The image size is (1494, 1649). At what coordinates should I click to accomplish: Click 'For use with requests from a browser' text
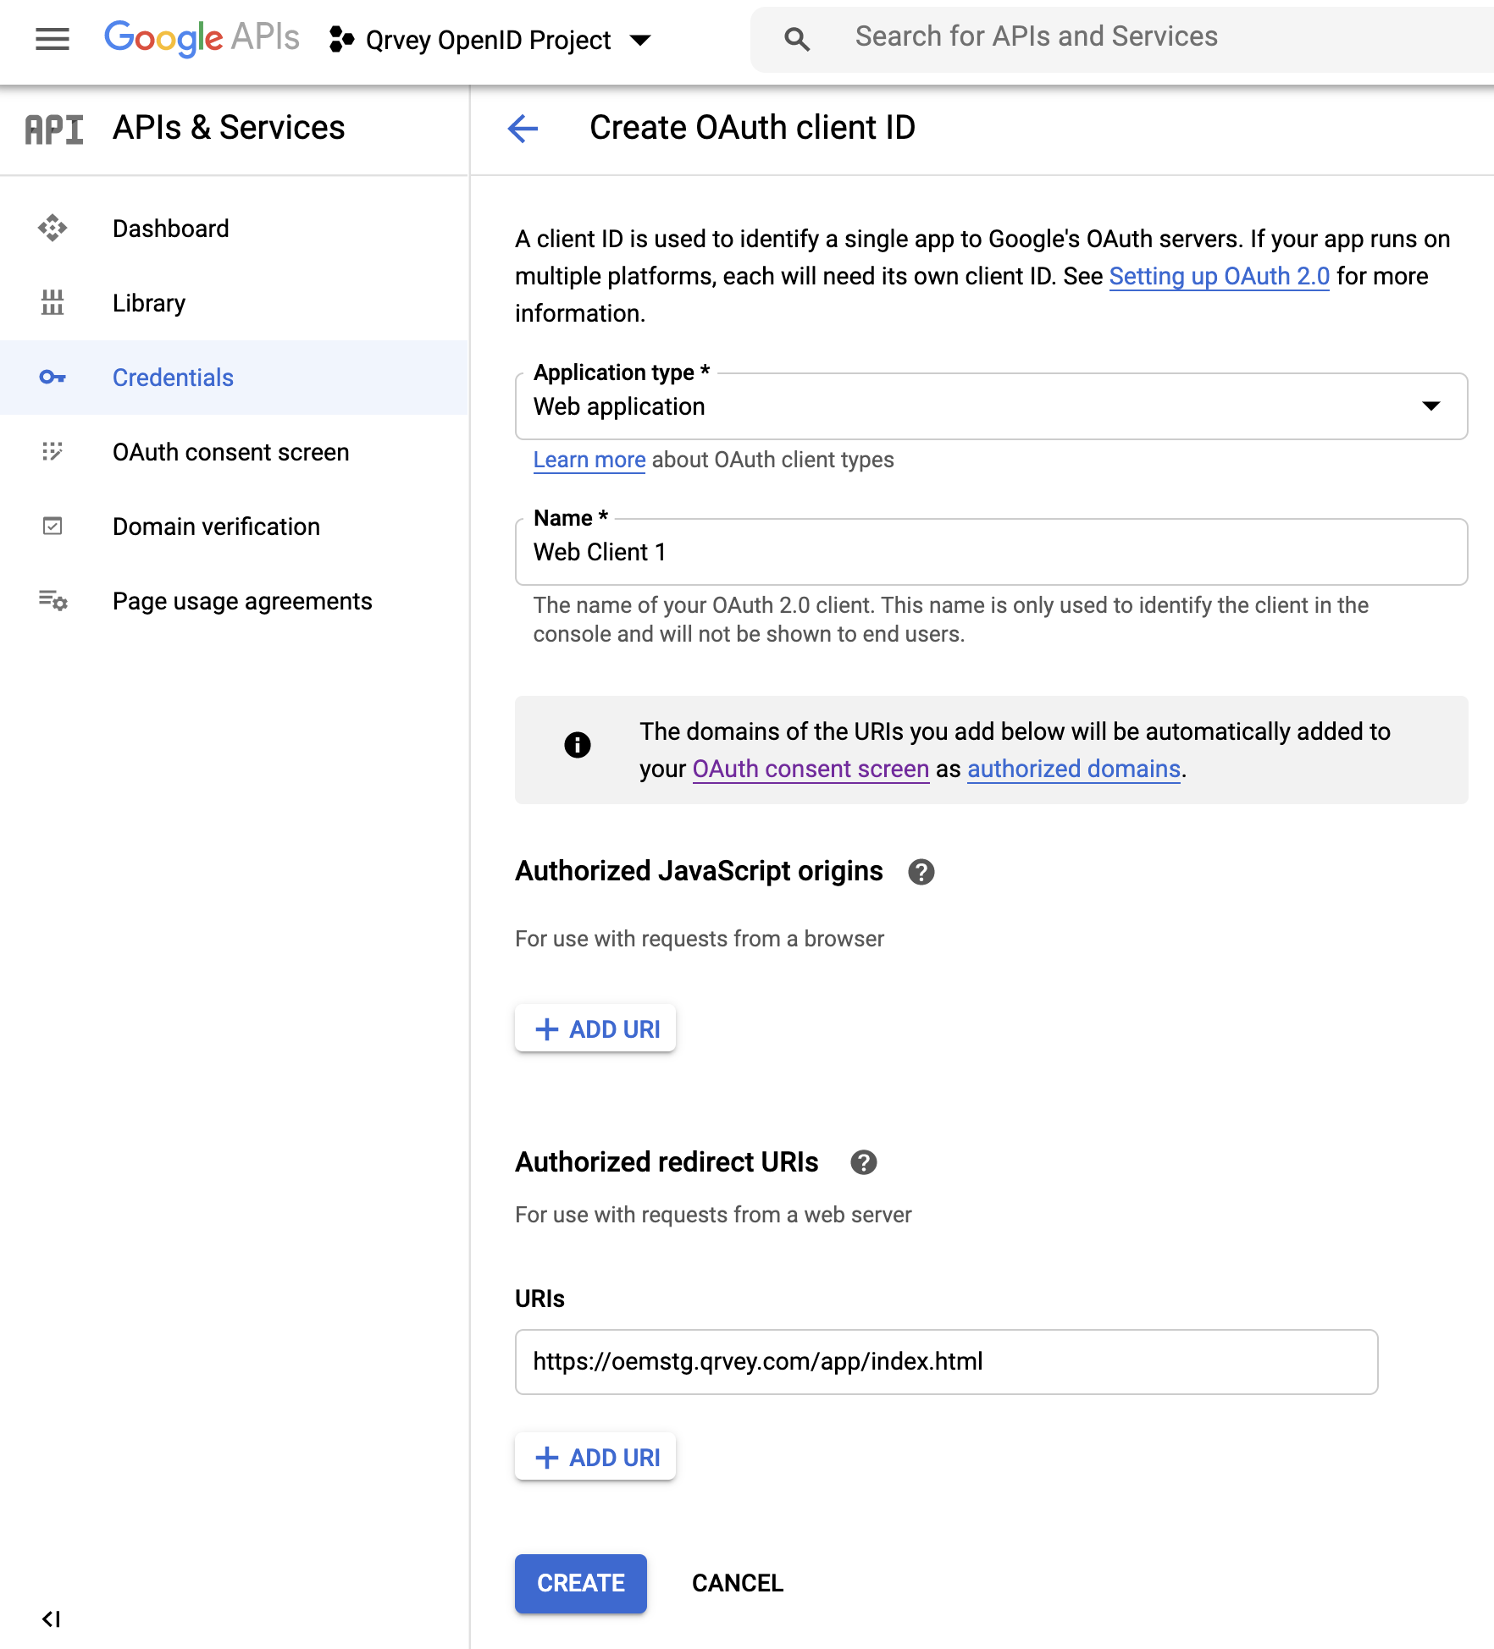(700, 939)
